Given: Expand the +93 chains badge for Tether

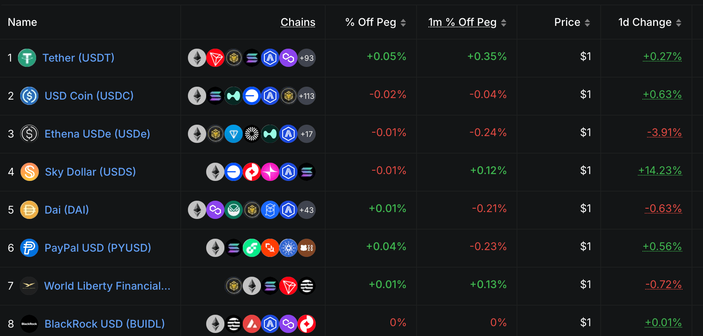Looking at the screenshot, I should tap(307, 58).
